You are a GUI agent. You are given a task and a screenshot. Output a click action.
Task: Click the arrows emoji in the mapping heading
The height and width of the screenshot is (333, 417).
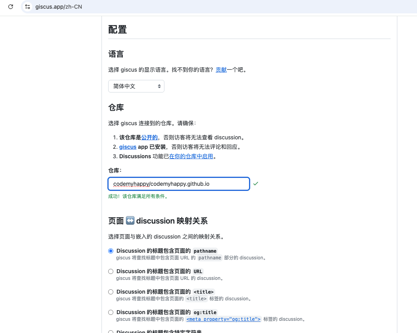(x=130, y=221)
